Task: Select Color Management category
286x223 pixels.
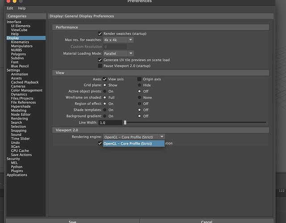Action: coord(26,90)
